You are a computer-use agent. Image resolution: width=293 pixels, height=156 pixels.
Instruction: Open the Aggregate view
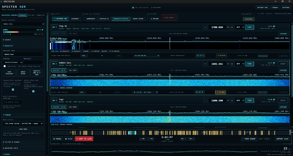click(91, 19)
